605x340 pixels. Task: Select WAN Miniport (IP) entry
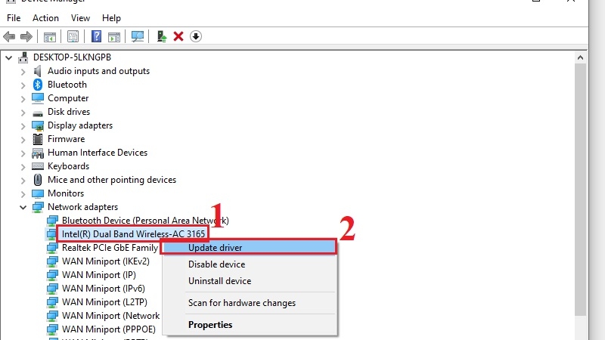pyautogui.click(x=99, y=275)
